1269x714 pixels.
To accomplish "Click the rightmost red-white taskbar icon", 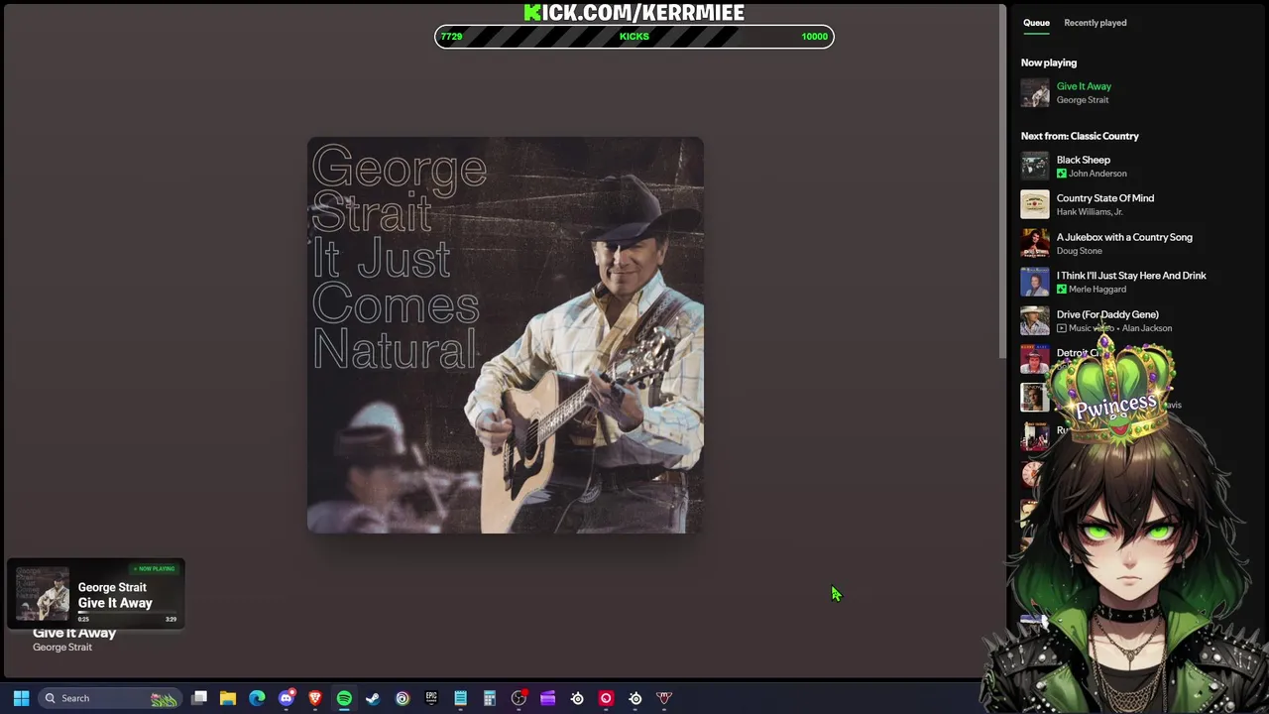I will pyautogui.click(x=664, y=698).
